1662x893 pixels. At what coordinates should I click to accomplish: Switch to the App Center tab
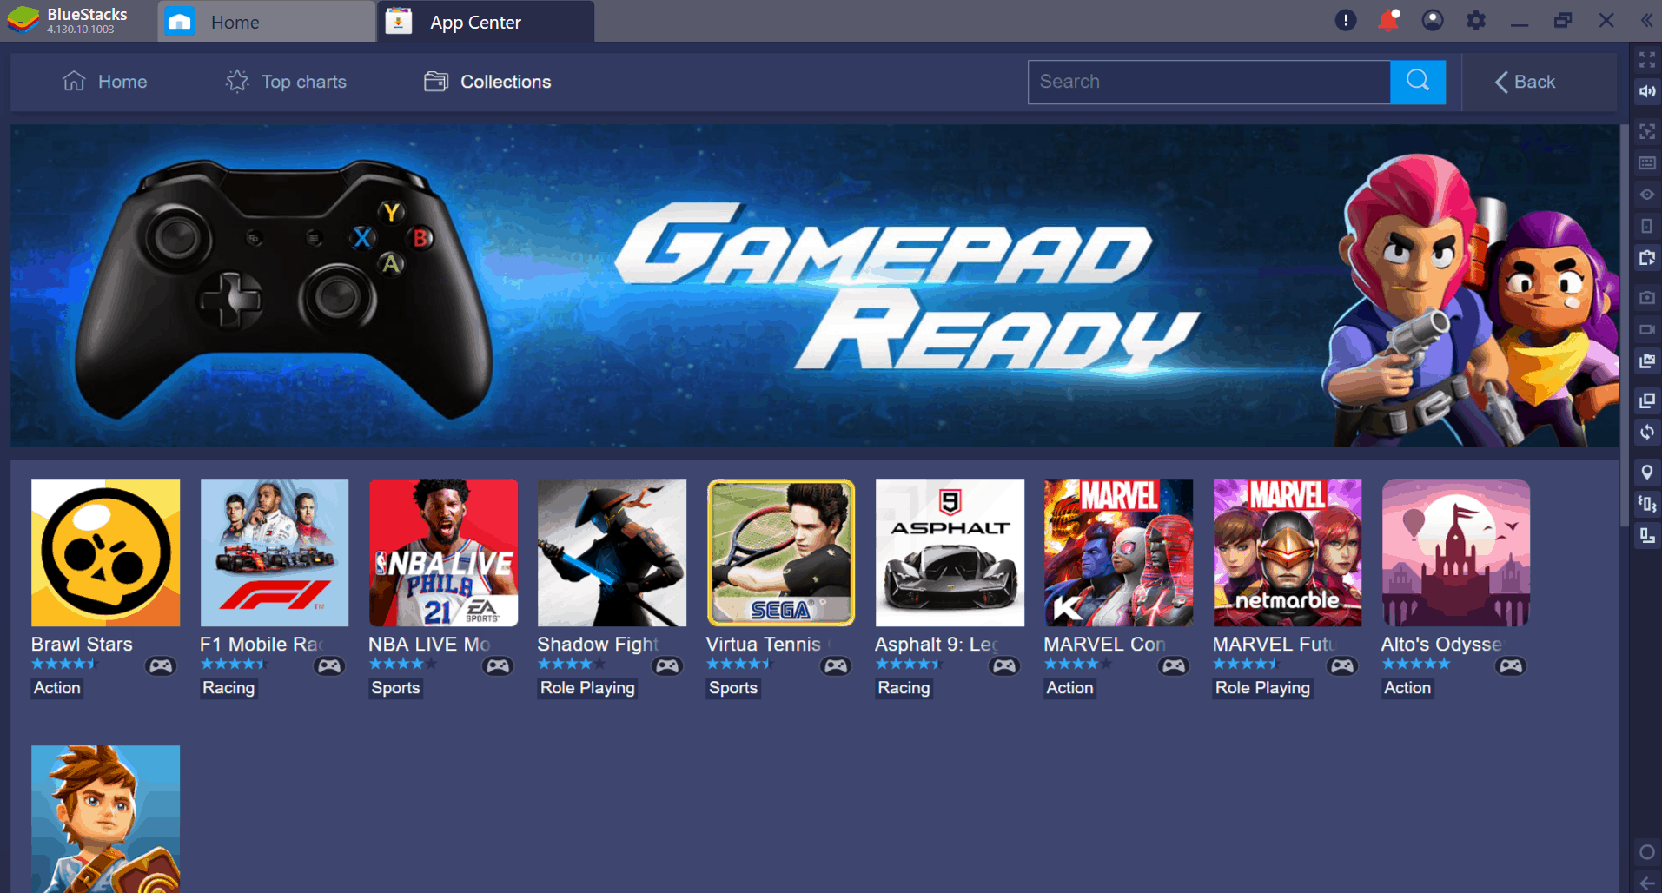tap(486, 22)
